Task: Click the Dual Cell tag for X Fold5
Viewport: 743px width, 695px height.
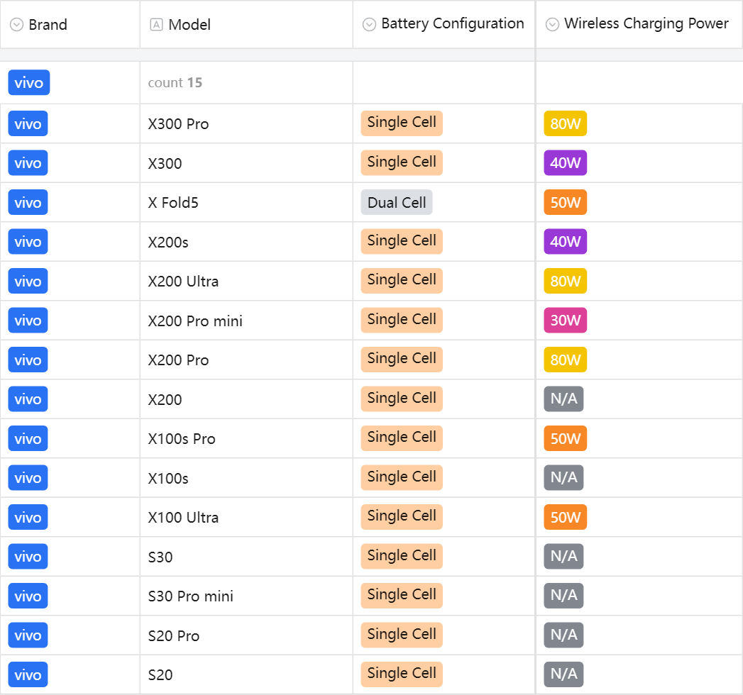Action: [397, 202]
